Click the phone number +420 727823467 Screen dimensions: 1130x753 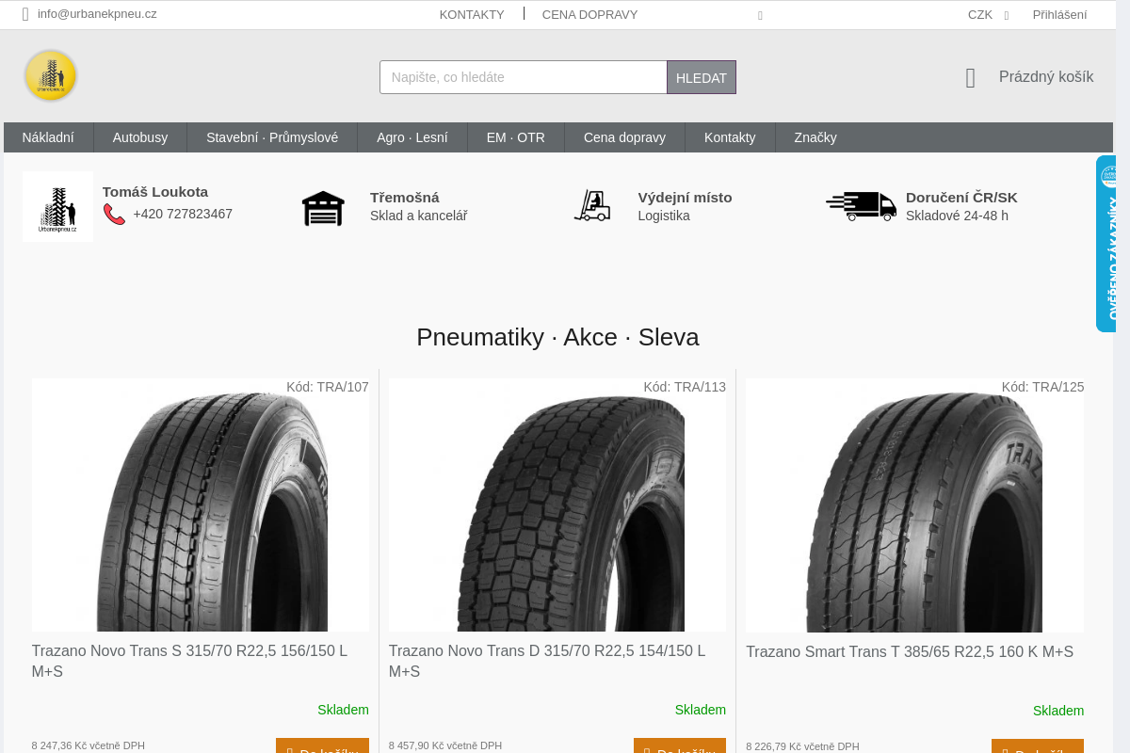tap(183, 214)
